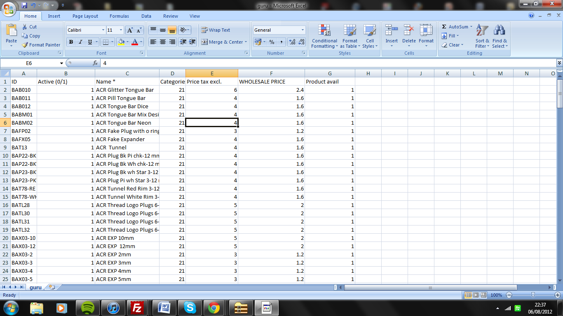
Task: Apply the red Font Color
Action: pyautogui.click(x=134, y=42)
